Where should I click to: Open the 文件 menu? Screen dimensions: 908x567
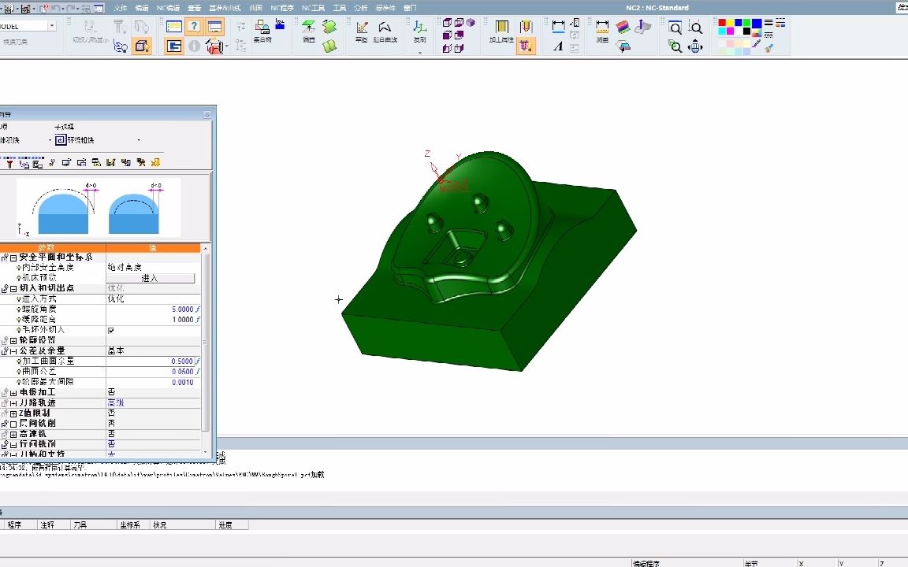(120, 7)
